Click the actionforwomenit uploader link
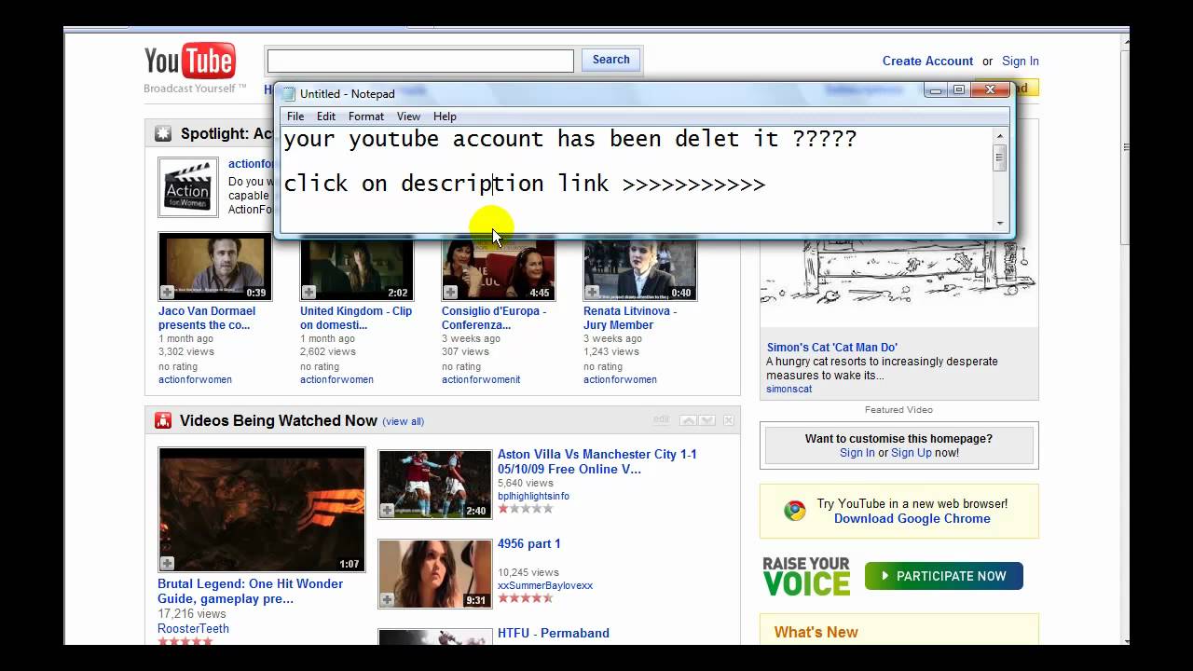 (x=481, y=380)
